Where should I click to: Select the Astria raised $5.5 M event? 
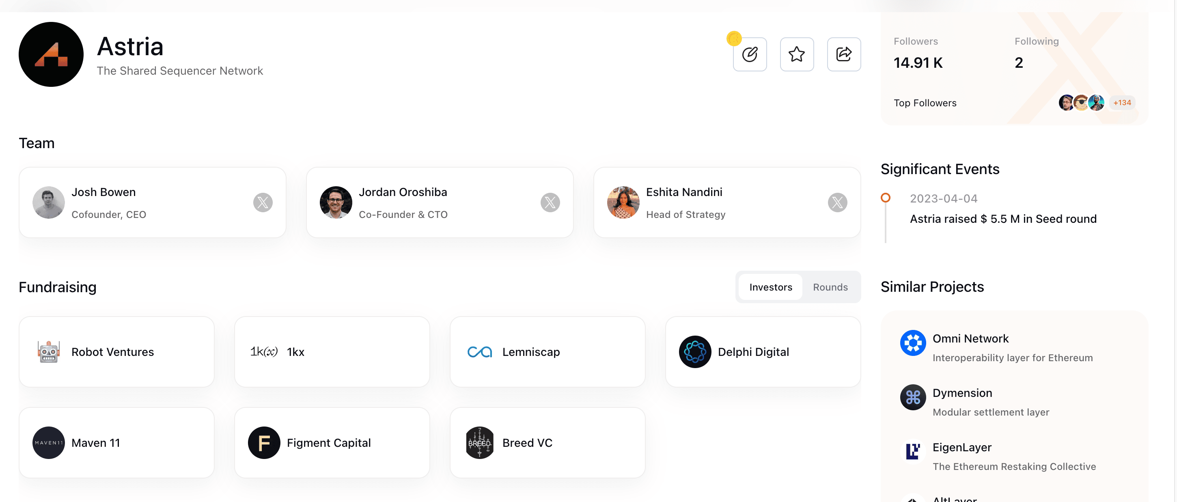tap(1003, 219)
